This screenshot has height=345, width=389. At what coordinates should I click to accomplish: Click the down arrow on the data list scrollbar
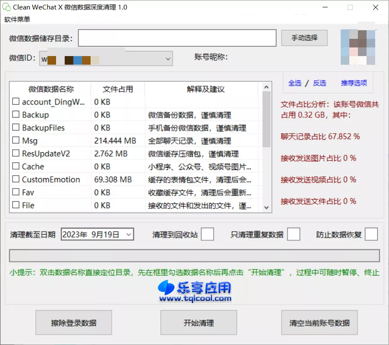click(x=266, y=208)
